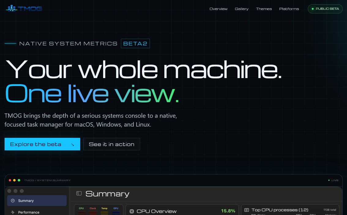Viewport: 347px width, 215px height.
Task: Go to the Platforms nav link
Action: pos(289,9)
